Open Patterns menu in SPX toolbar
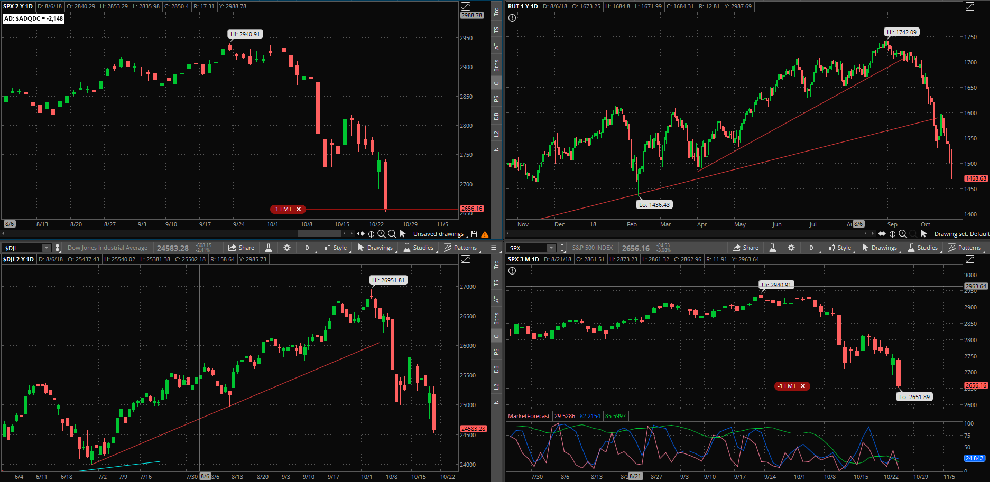Screen dimensions: 990x482 (965, 248)
